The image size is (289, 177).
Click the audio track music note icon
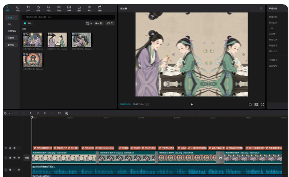(x=6, y=170)
